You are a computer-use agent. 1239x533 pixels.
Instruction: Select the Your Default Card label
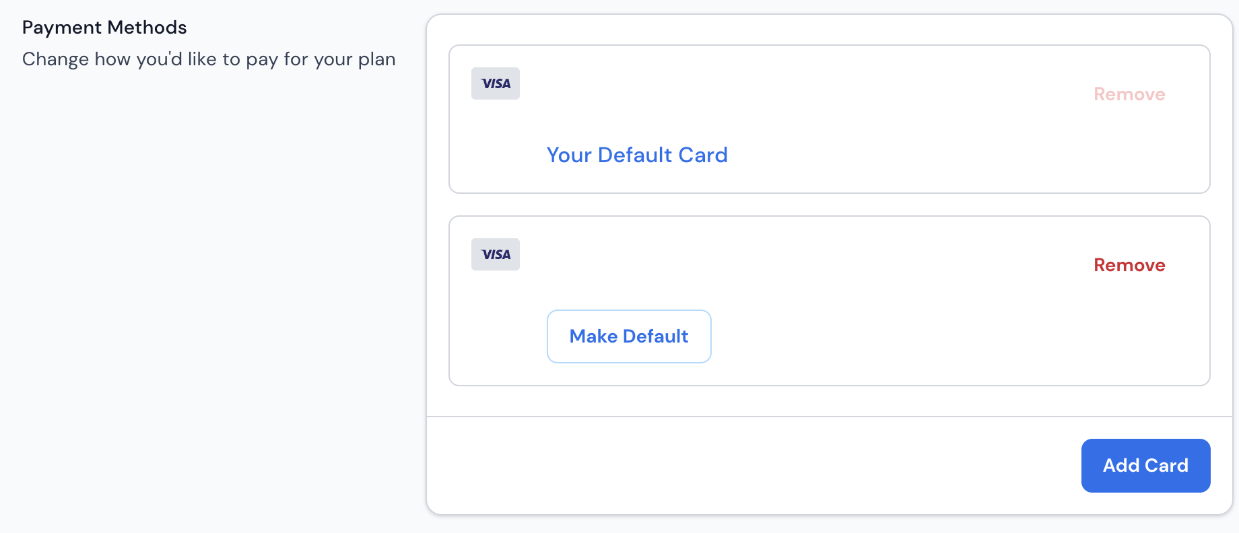pos(637,155)
